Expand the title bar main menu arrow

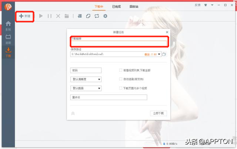click(212, 5)
